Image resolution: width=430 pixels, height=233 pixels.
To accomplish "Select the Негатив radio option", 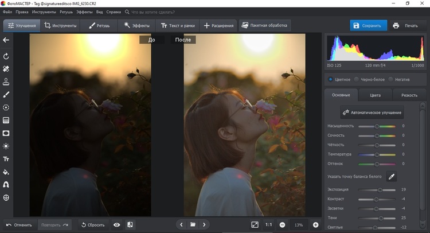I will tap(390, 79).
